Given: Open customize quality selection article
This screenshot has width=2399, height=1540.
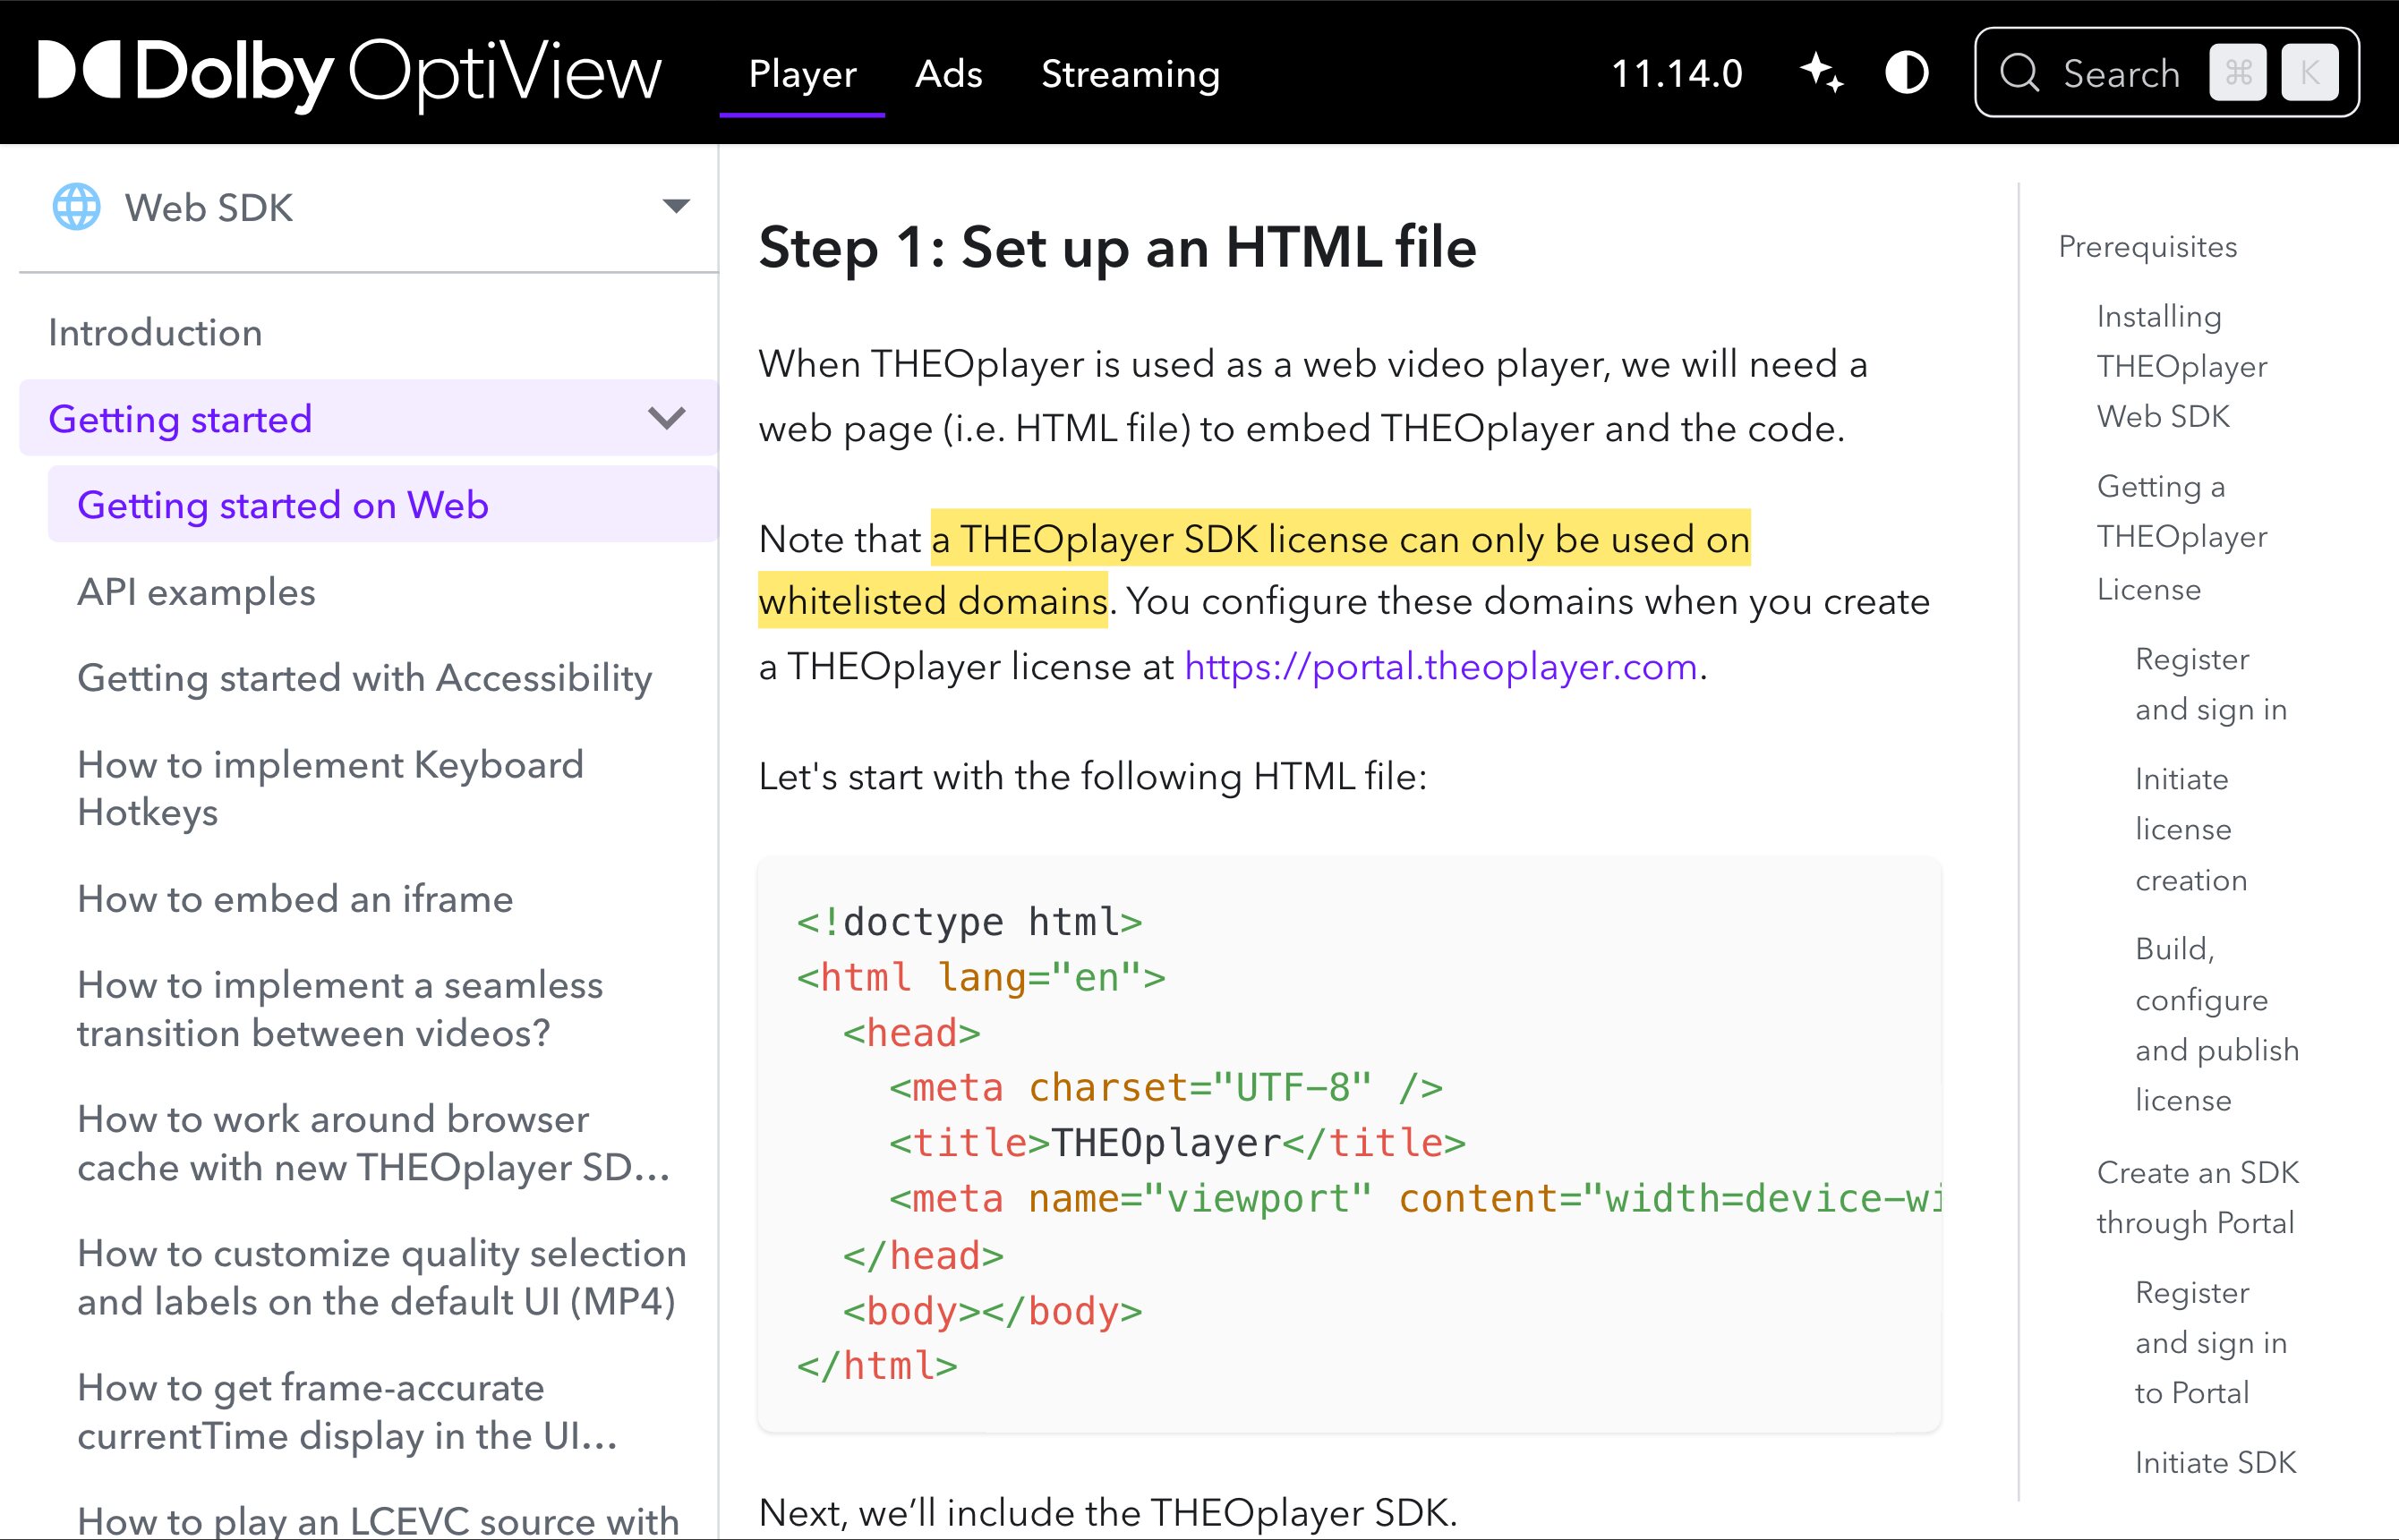Looking at the screenshot, I should 382,1276.
